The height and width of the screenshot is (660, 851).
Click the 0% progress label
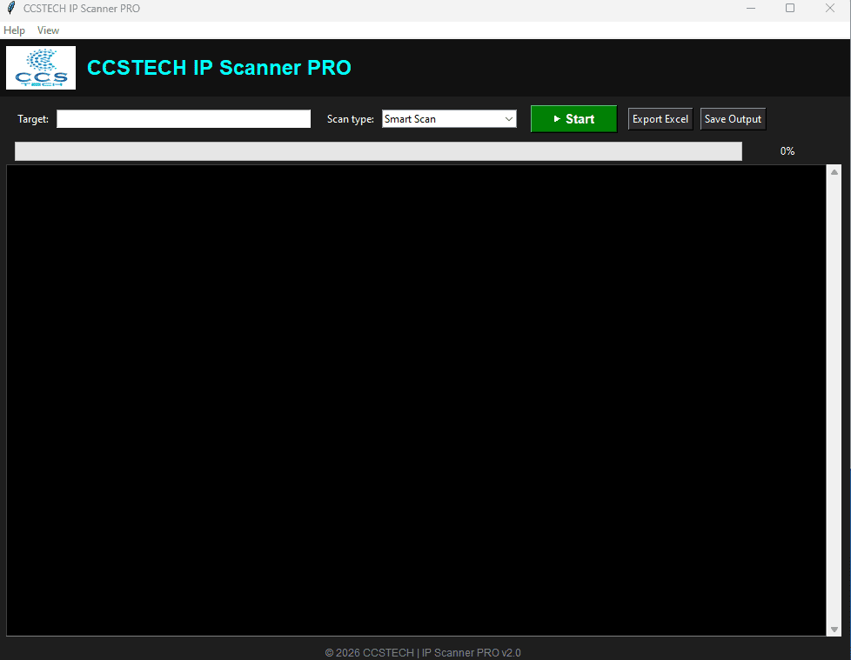point(787,151)
